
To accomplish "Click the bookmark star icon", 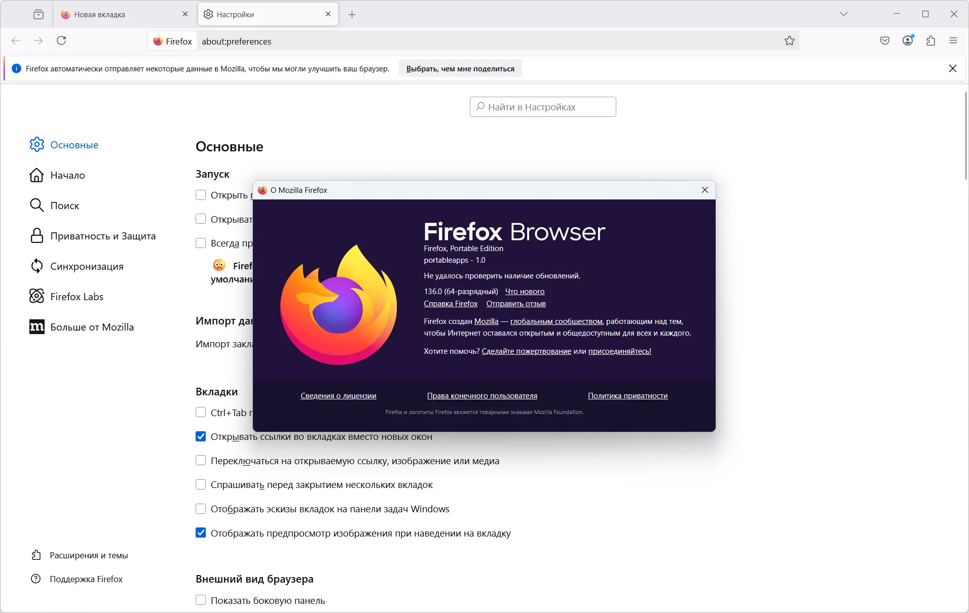I will pos(789,41).
